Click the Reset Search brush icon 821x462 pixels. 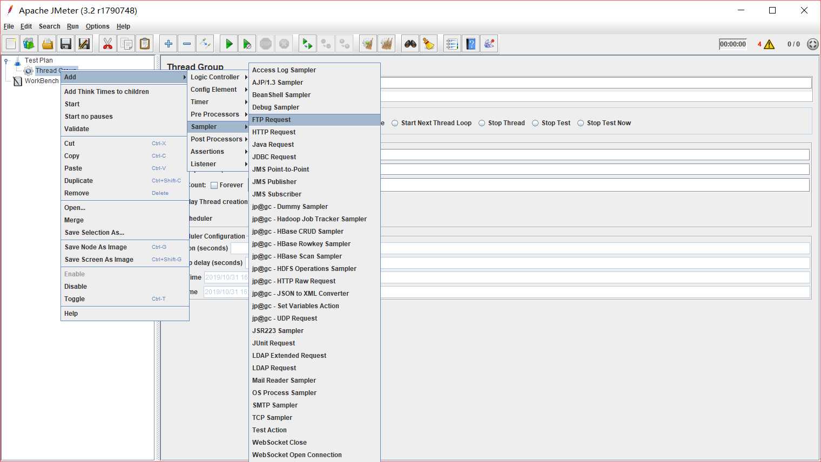click(x=429, y=44)
